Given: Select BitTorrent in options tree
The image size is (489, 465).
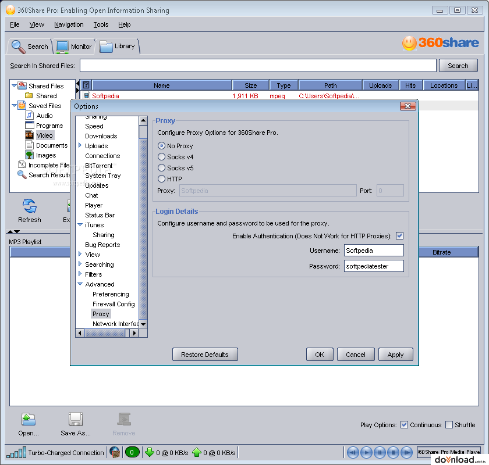Looking at the screenshot, I should tap(98, 166).
